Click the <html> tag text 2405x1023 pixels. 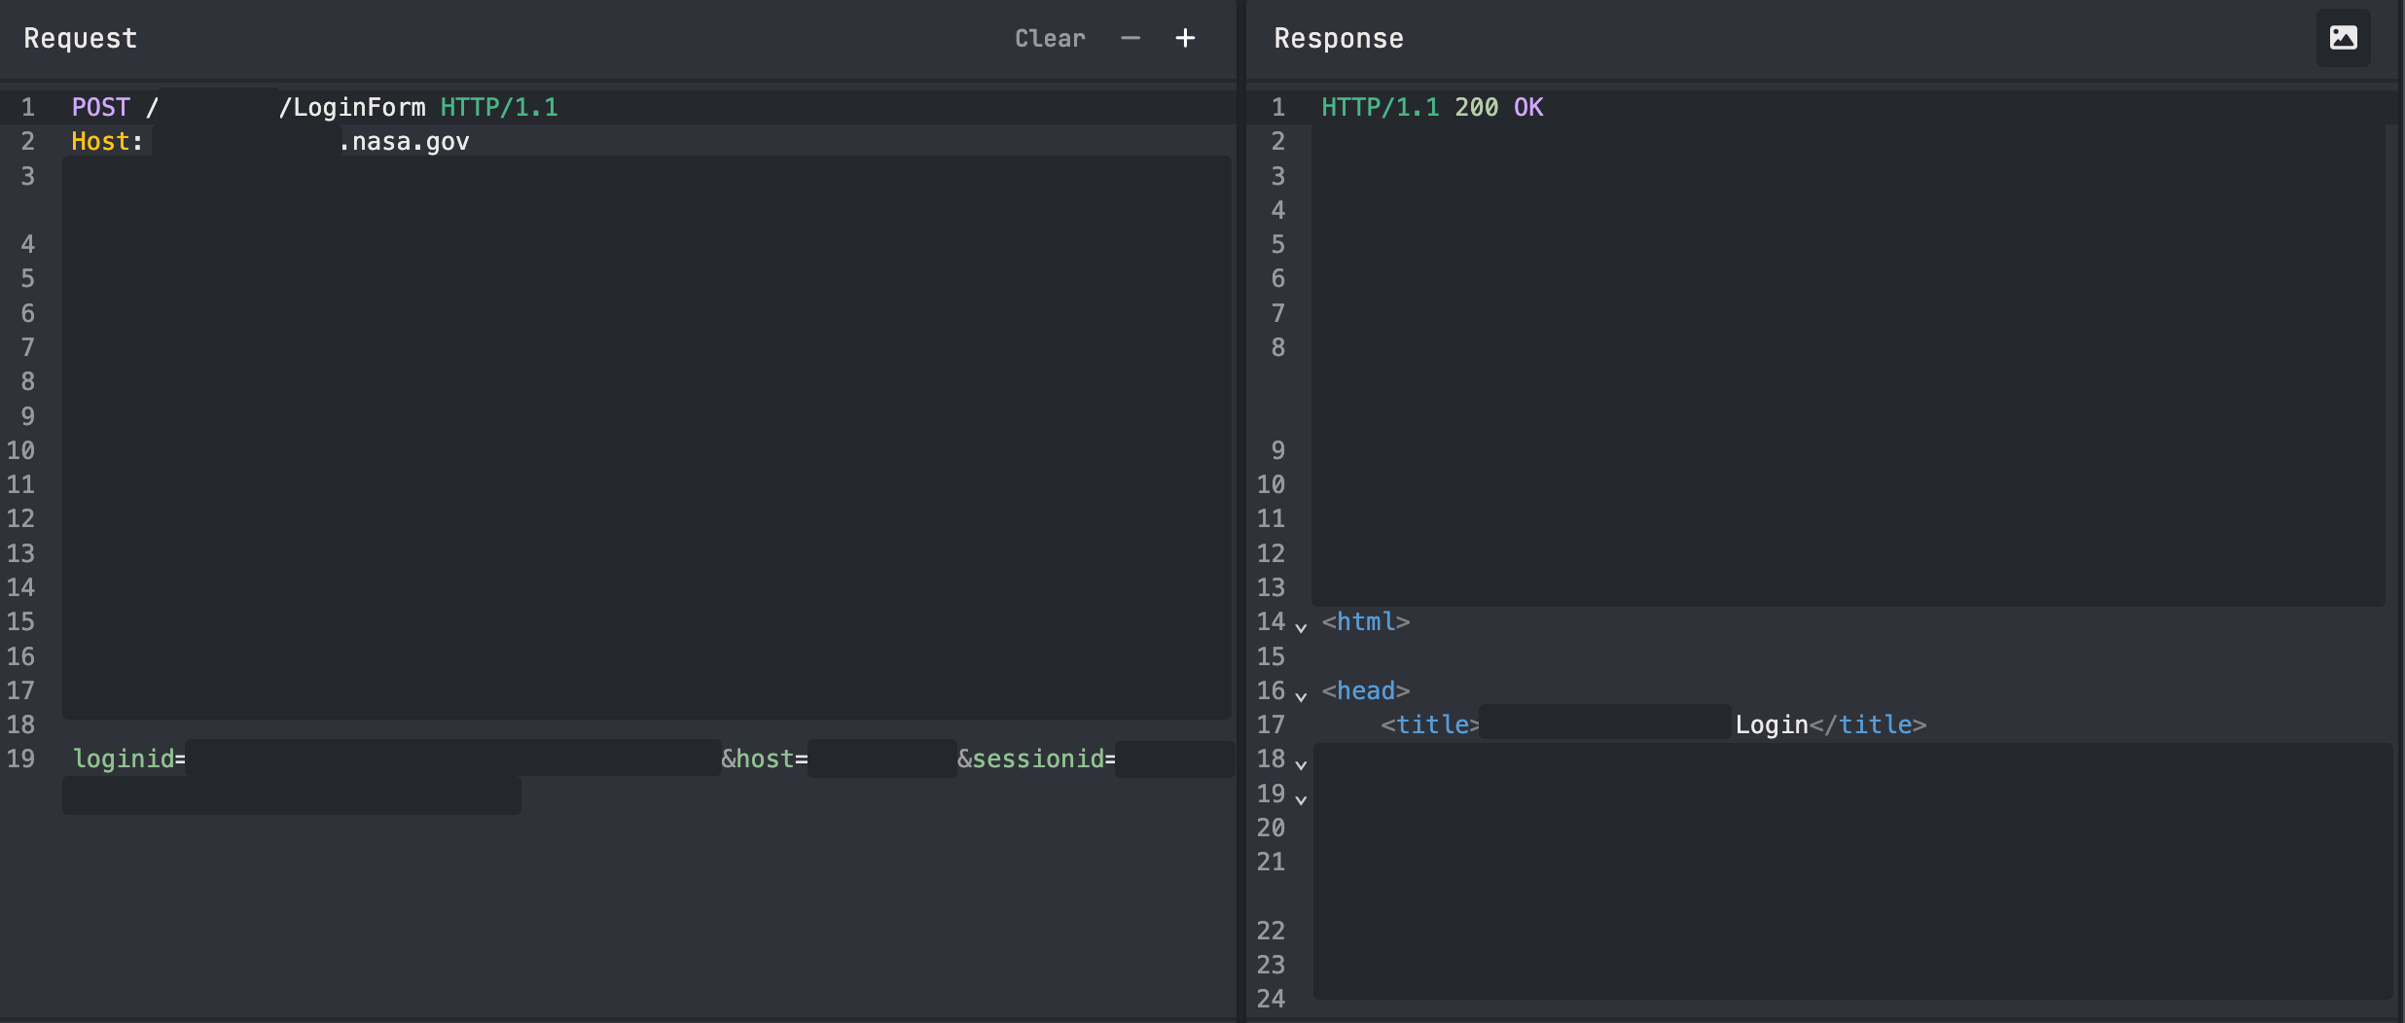click(x=1366, y=621)
